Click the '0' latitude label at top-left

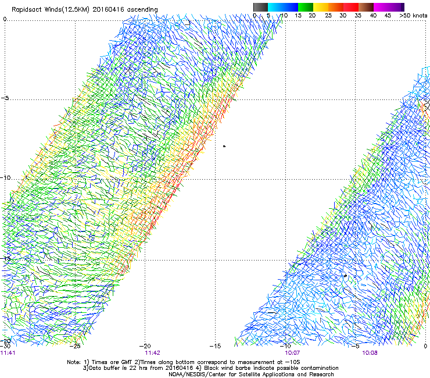(x=5, y=19)
